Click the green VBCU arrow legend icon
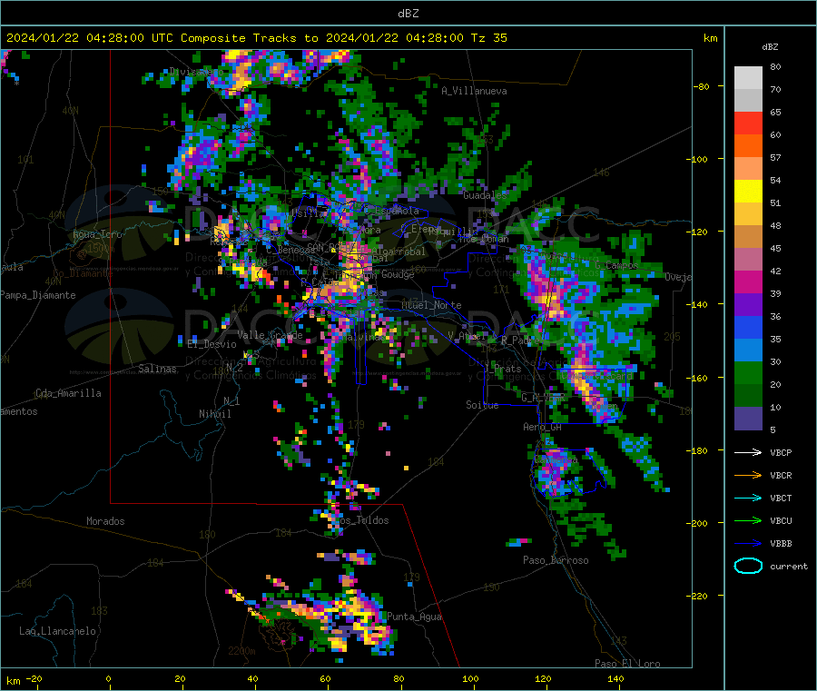Image resolution: width=817 pixels, height=691 pixels. click(748, 520)
